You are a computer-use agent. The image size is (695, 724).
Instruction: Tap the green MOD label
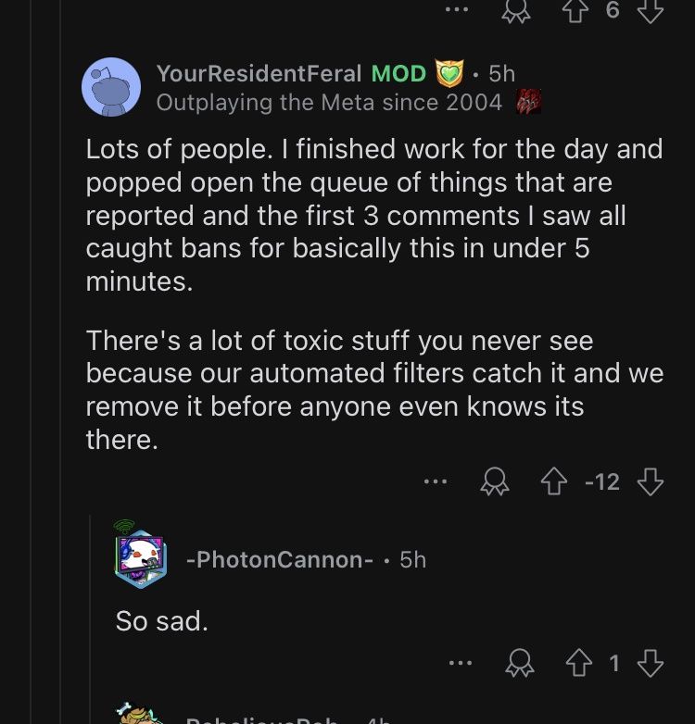[x=398, y=73]
